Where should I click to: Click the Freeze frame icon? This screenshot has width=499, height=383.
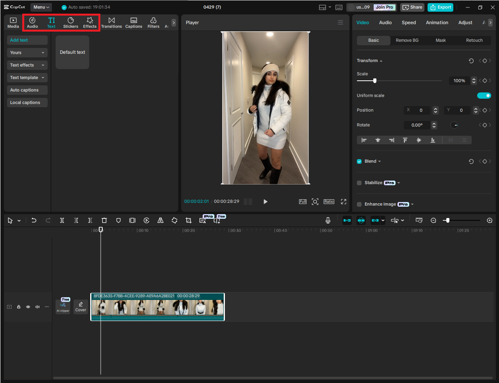tap(132, 220)
